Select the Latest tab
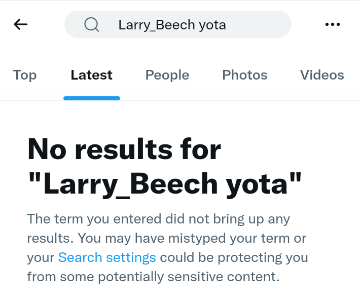 coord(92,75)
